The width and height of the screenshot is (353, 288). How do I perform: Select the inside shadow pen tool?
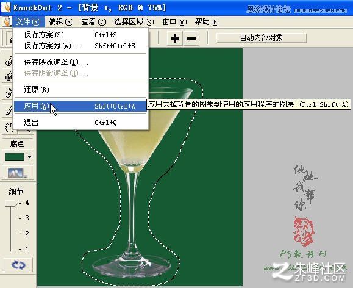pos(8,76)
